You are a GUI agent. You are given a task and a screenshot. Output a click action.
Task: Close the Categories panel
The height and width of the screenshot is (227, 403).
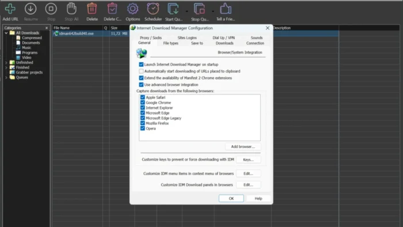(47, 28)
